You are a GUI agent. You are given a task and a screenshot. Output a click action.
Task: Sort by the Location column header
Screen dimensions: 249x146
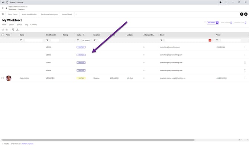97,35
